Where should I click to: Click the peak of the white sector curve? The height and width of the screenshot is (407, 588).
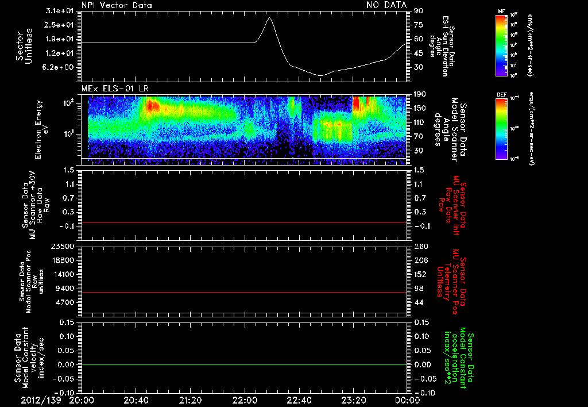269,18
